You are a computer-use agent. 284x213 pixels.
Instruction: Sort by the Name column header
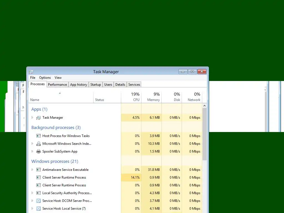click(x=61, y=97)
